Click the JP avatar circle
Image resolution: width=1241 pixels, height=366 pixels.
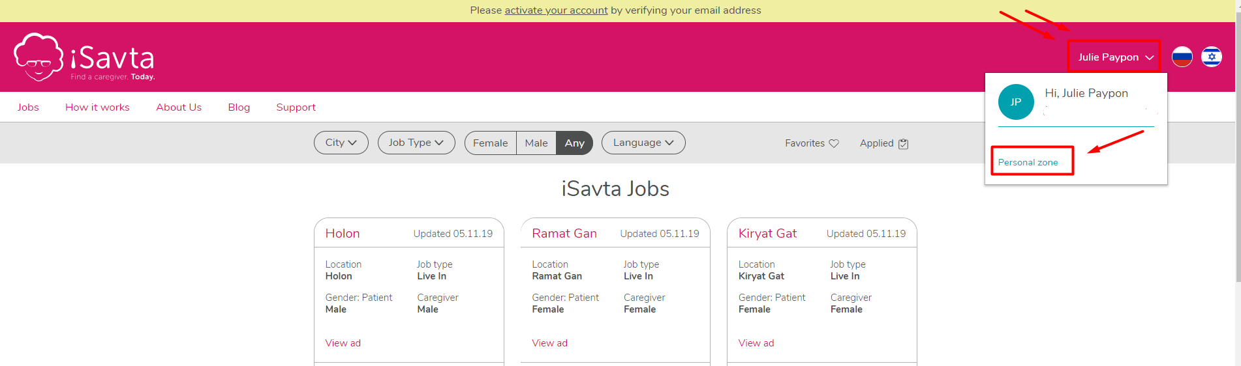(1016, 102)
